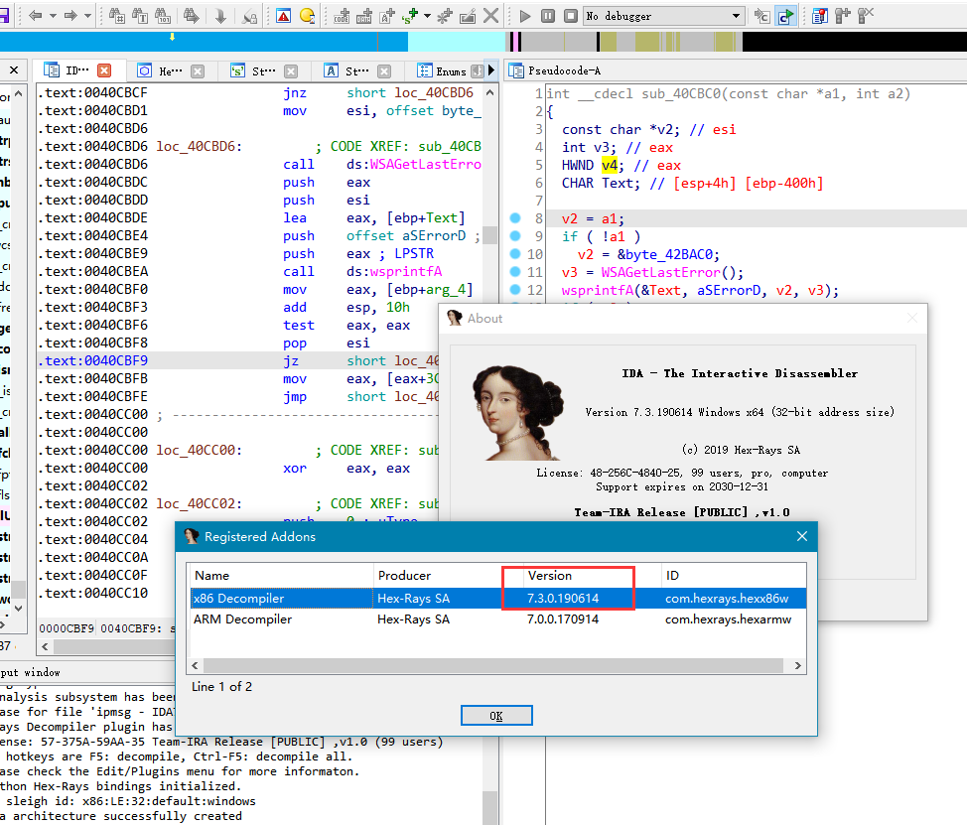
Task: Close the Hex View tab
Action: (198, 70)
